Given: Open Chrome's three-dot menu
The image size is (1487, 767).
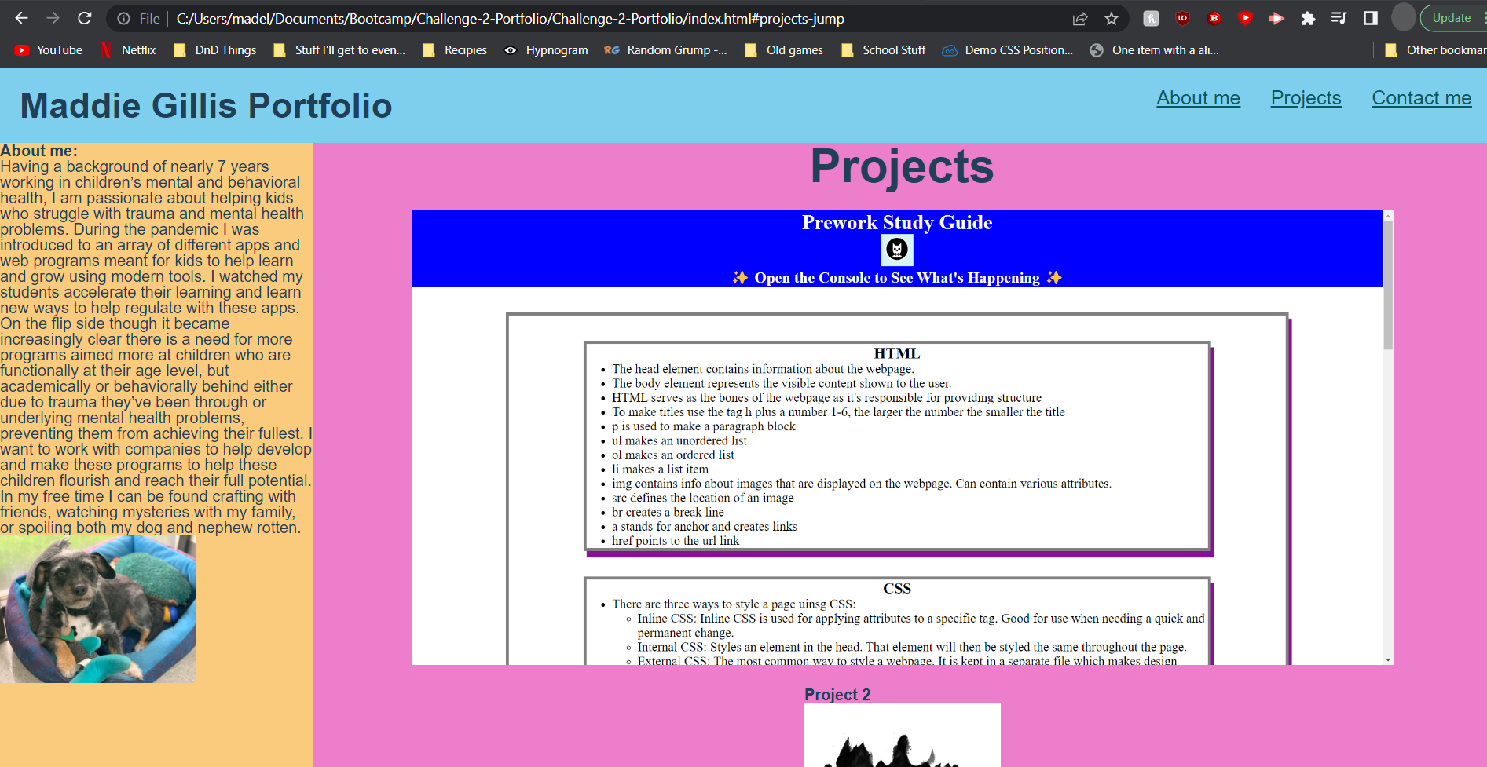Looking at the screenshot, I should 1483,18.
